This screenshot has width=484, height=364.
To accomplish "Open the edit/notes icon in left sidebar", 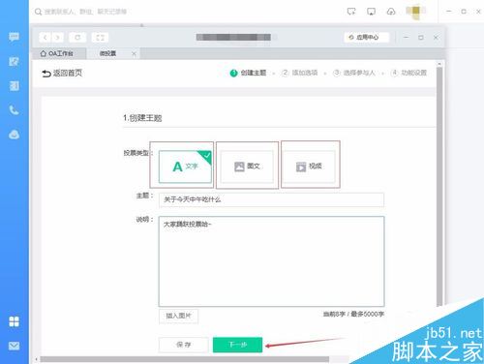I will click(14, 61).
